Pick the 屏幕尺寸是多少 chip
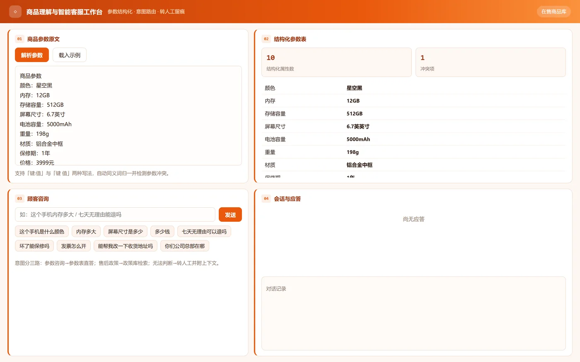The height and width of the screenshot is (362, 580). point(126,232)
